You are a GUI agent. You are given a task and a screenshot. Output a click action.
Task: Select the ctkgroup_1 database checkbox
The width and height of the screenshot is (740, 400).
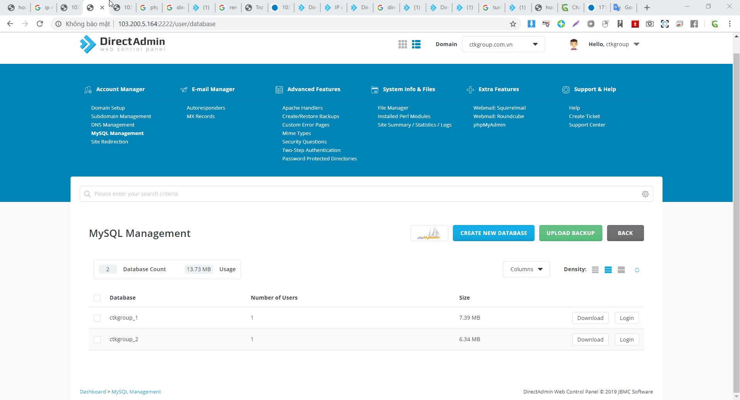(x=97, y=318)
